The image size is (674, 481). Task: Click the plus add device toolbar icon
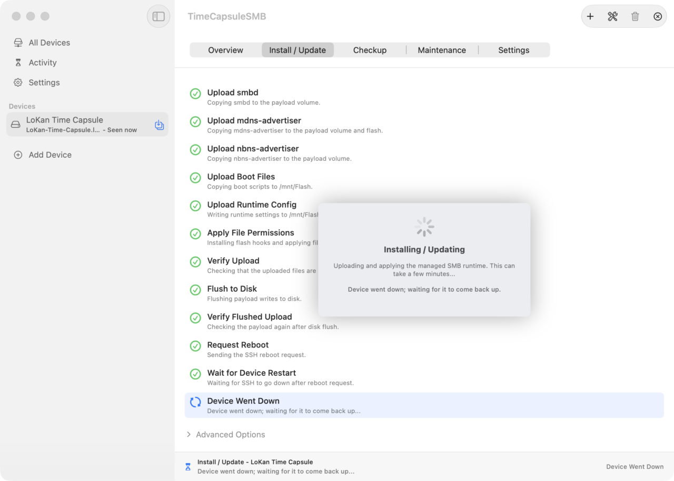(x=590, y=17)
